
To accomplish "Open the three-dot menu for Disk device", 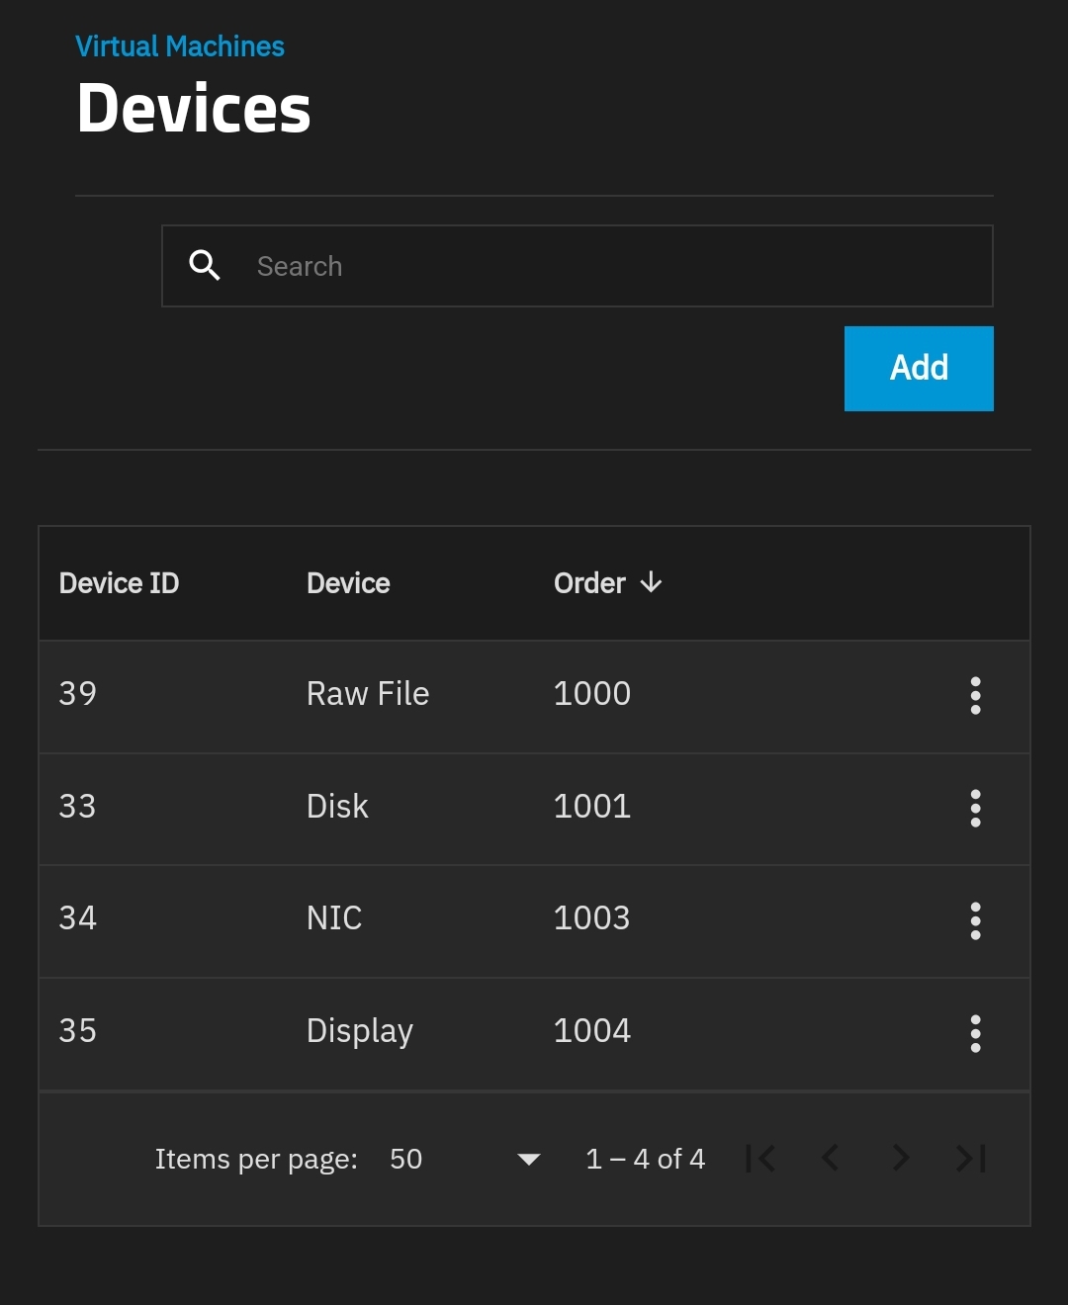I will click(x=975, y=808).
